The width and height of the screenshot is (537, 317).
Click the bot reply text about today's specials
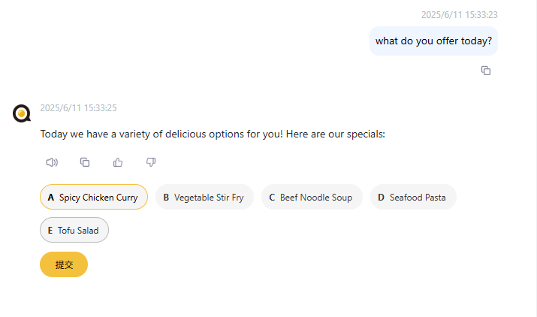213,134
